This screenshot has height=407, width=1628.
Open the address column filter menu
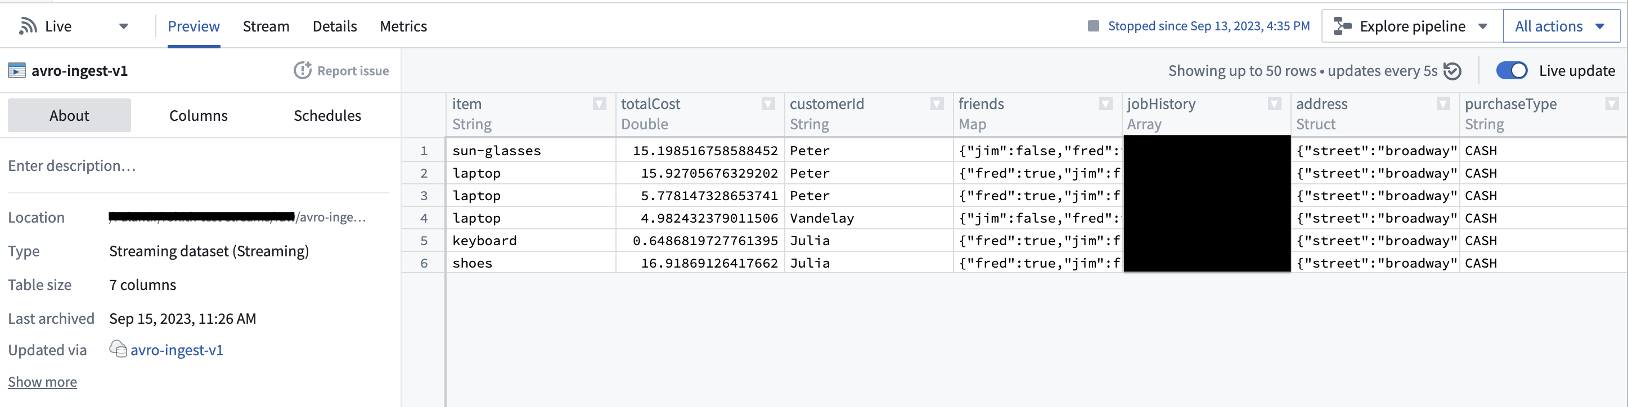click(x=1443, y=103)
